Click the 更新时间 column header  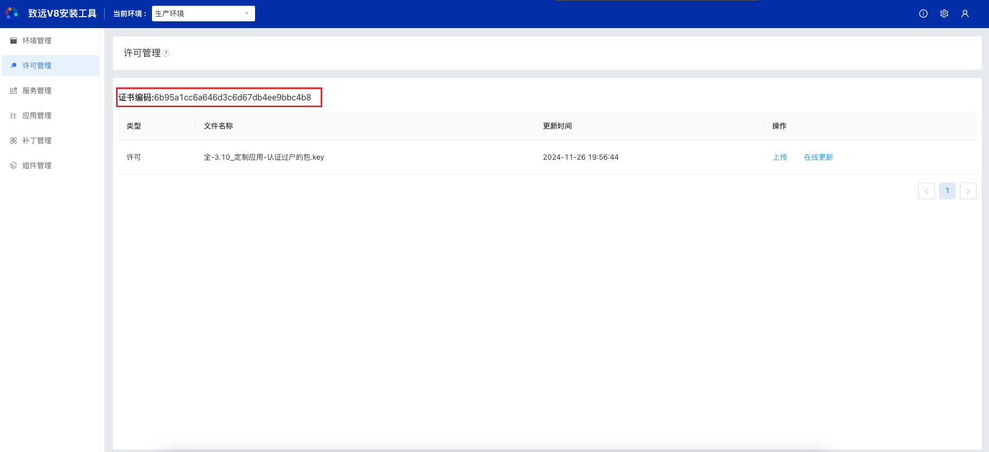(557, 126)
